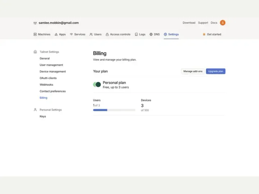Click the 'Personal plan' title
The image size is (259, 194).
[x=114, y=83]
